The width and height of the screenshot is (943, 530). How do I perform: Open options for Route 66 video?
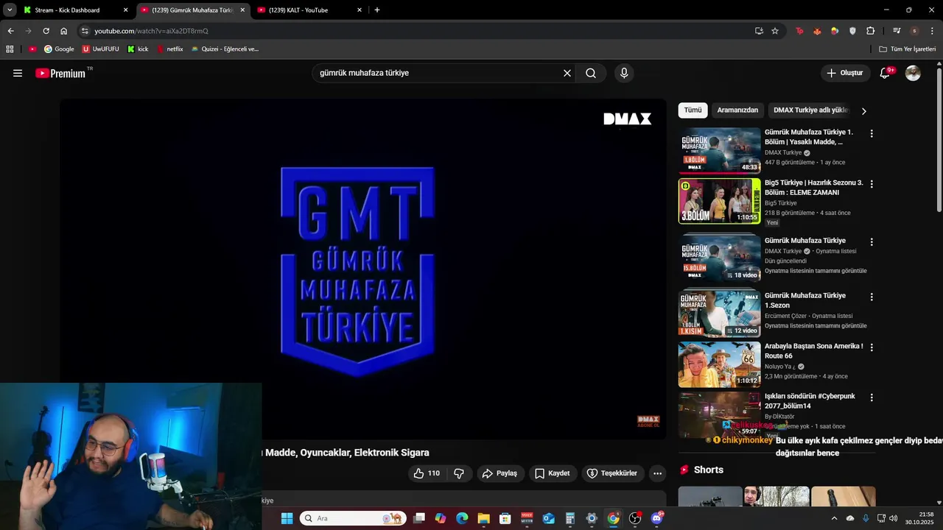872,347
